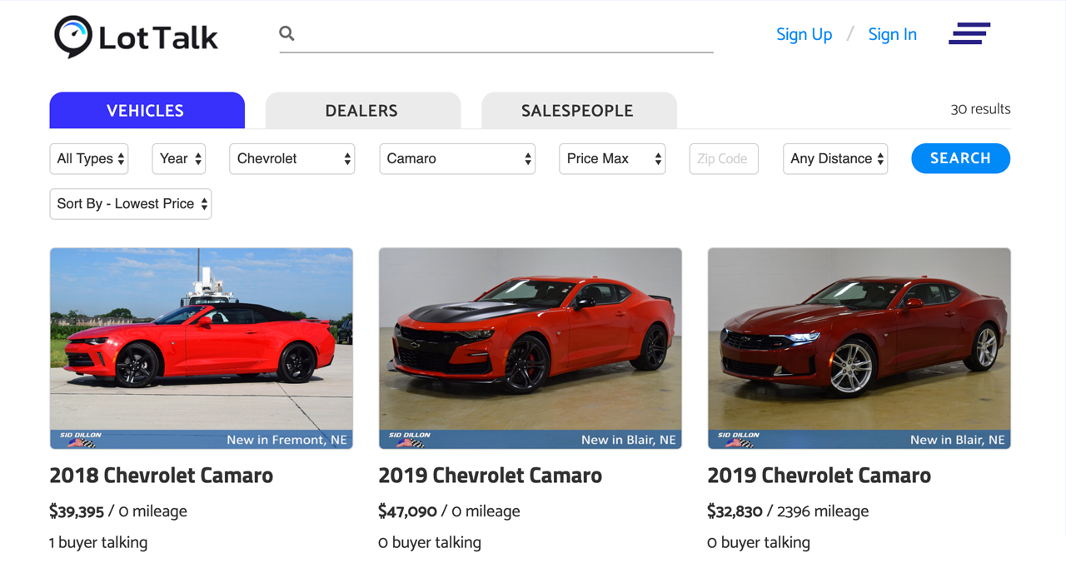The height and width of the screenshot is (583, 1066).
Task: Switch to the Vehicles tab
Action: pyautogui.click(x=147, y=110)
